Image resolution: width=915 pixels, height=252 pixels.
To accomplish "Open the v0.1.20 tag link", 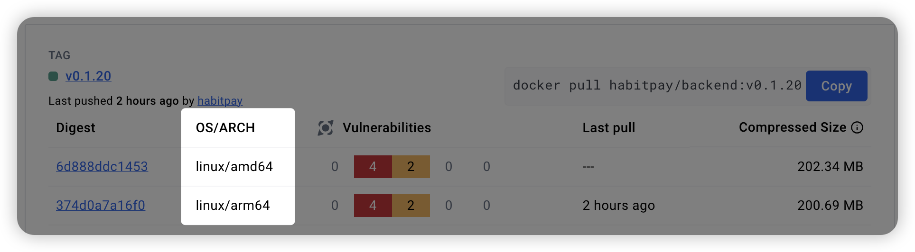I will (88, 76).
